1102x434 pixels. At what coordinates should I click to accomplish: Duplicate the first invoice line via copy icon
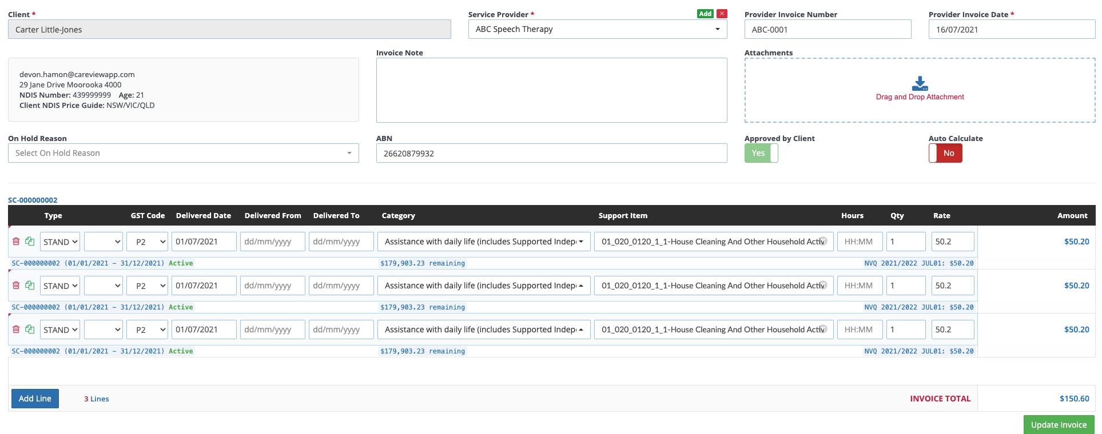tap(30, 242)
